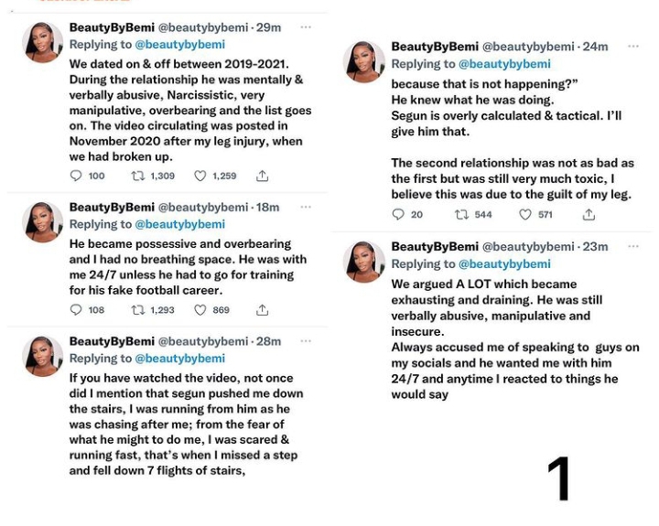
Task: Like the tweet with 869 likes
Action: (x=200, y=310)
